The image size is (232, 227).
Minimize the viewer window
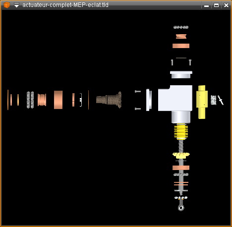(206, 5)
